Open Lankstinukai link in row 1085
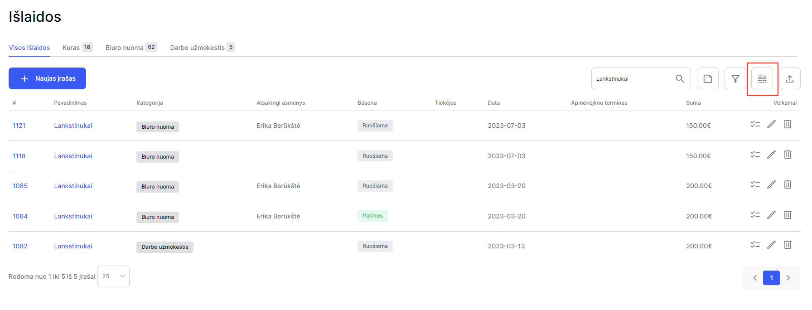812x310 pixels. pos(73,186)
